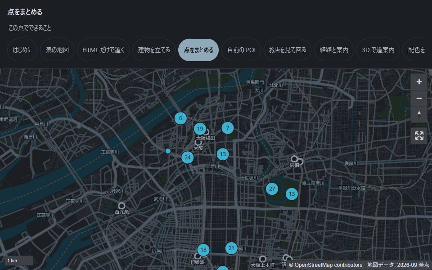
Task: Open the cluster marker showing 27
Action: 272,189
